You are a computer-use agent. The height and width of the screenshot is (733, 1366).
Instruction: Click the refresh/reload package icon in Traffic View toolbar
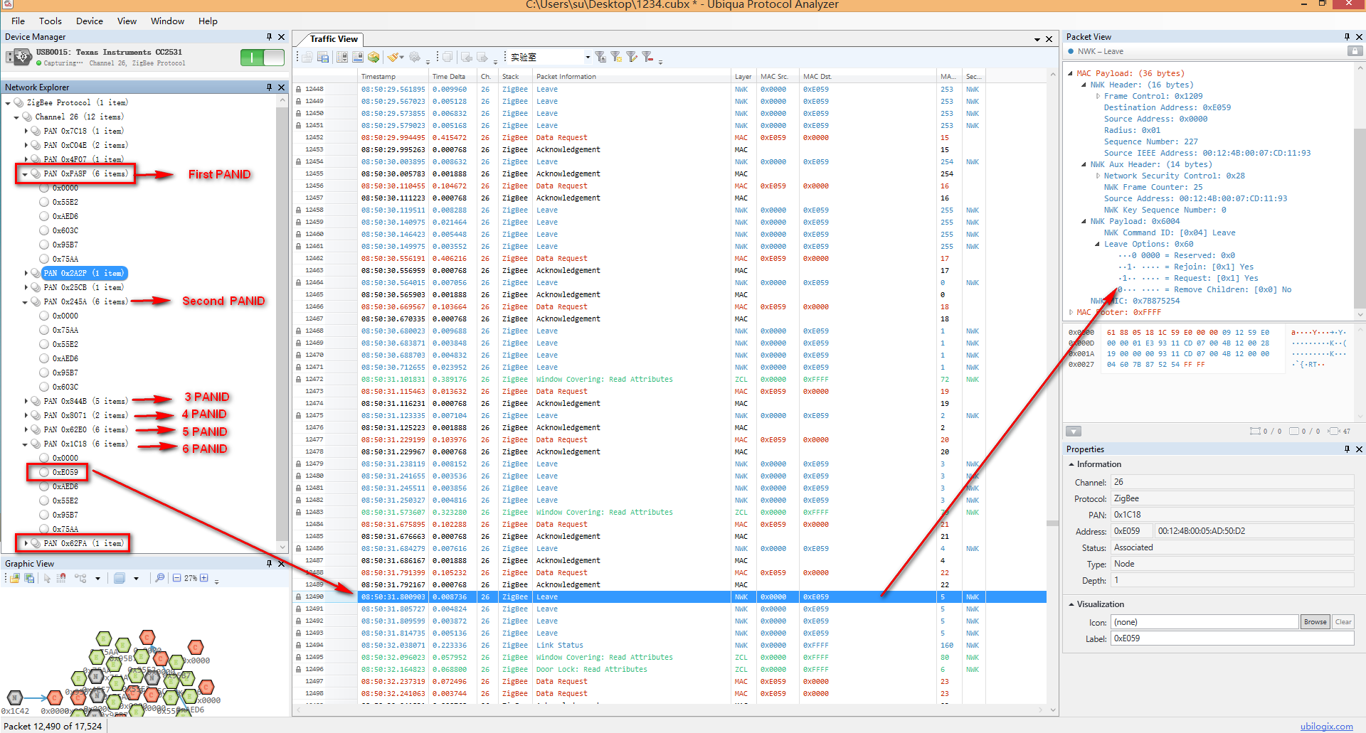pos(374,57)
